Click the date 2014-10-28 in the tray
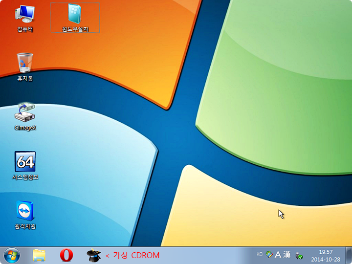This screenshot has width=352, height=264. [326, 259]
